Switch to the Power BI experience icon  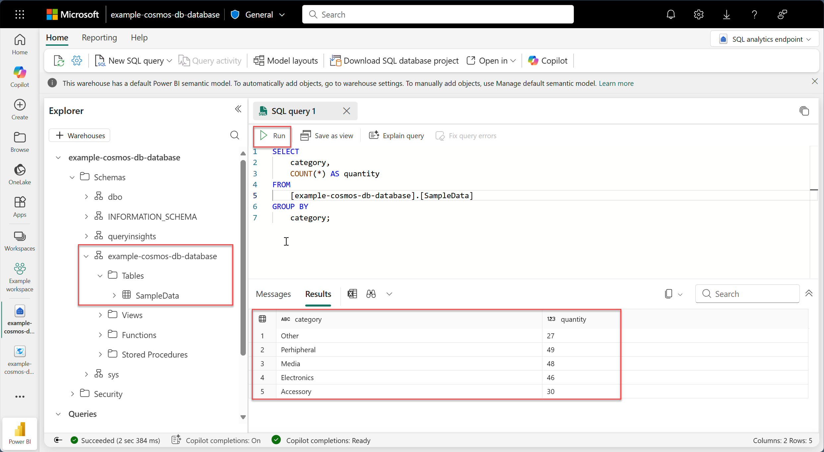20,433
